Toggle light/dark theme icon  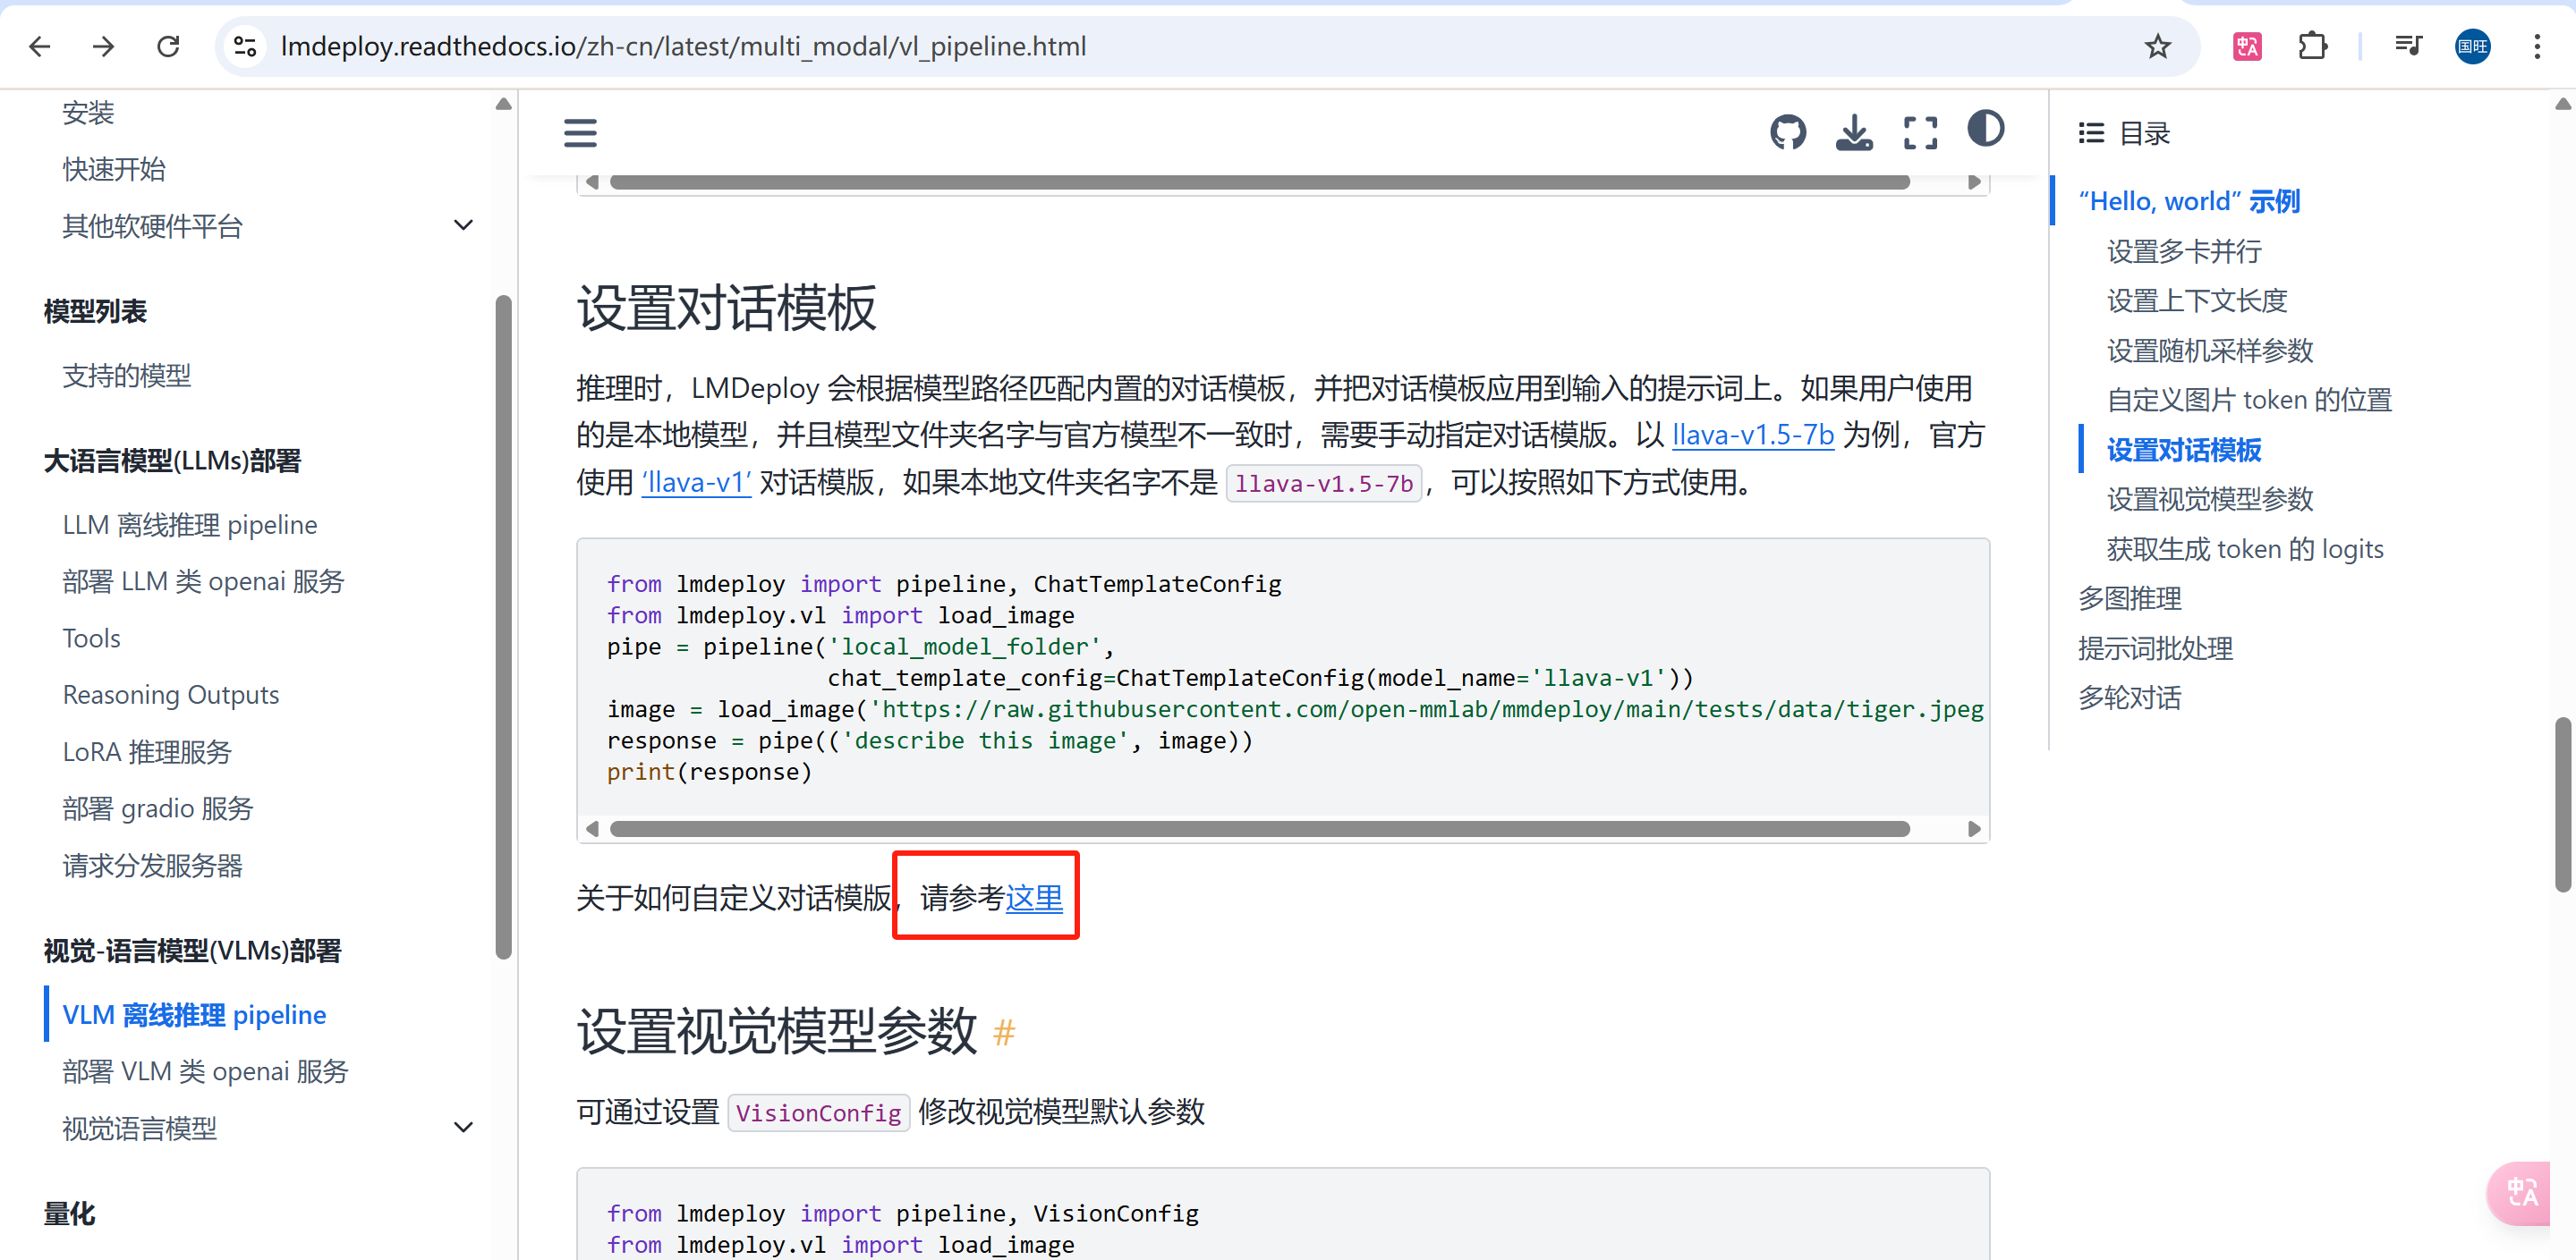coord(1985,129)
